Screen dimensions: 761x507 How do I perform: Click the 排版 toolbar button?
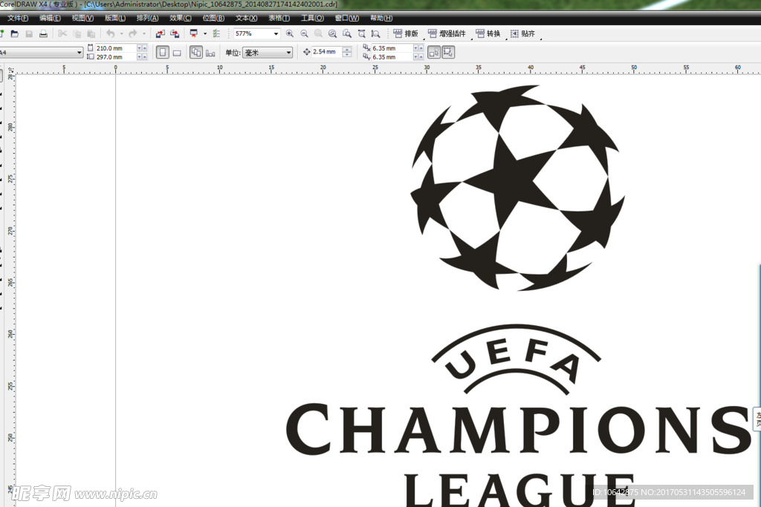tap(405, 34)
